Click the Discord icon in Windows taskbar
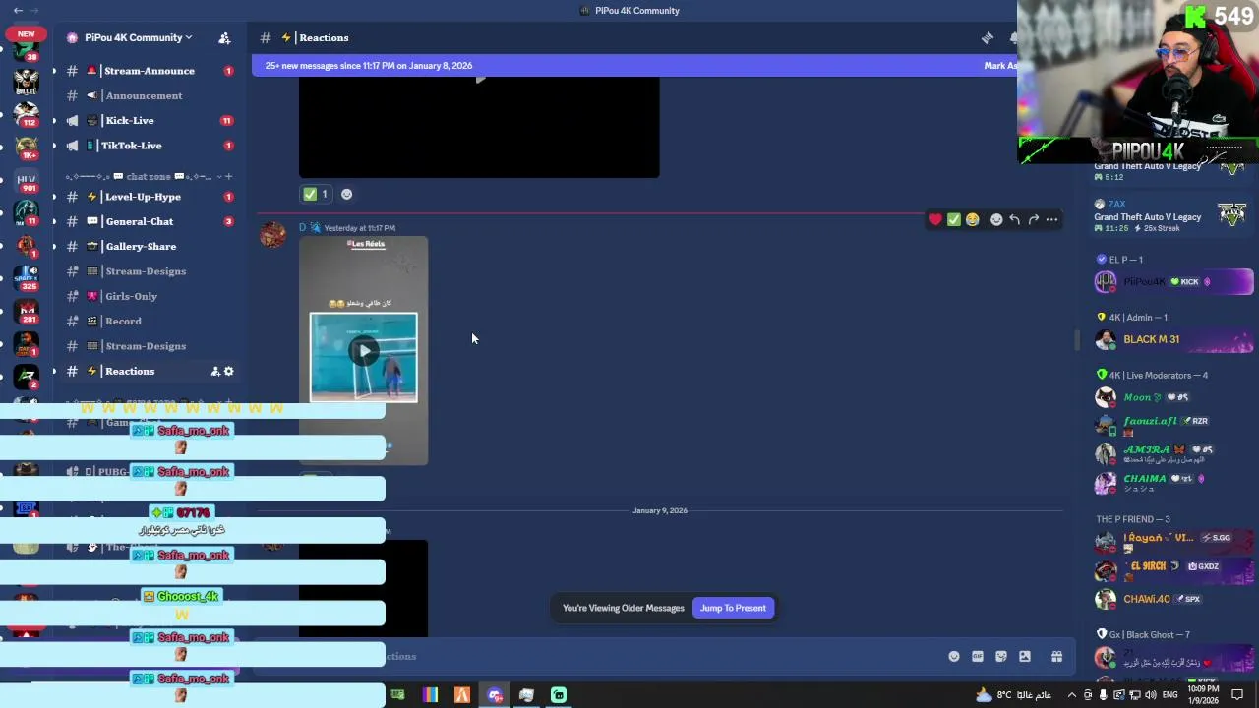The height and width of the screenshot is (708, 1259). (x=495, y=695)
